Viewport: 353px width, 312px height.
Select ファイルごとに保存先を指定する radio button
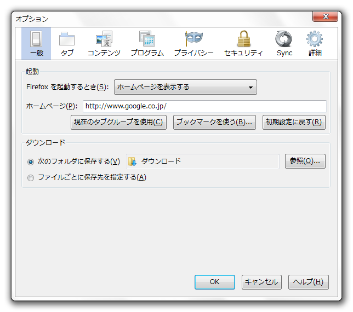pyautogui.click(x=31, y=178)
